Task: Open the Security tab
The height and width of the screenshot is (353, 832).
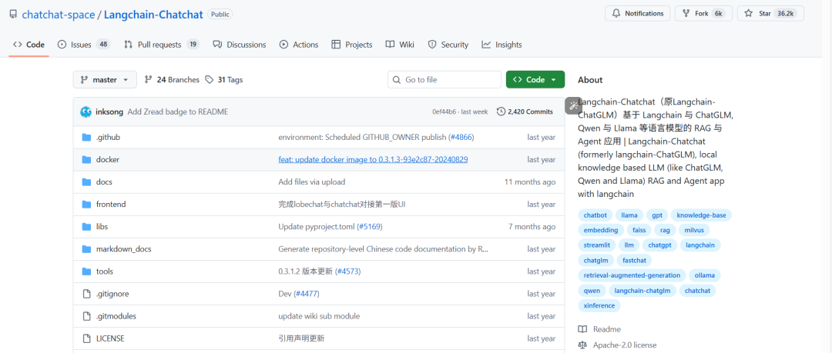Action: [448, 45]
